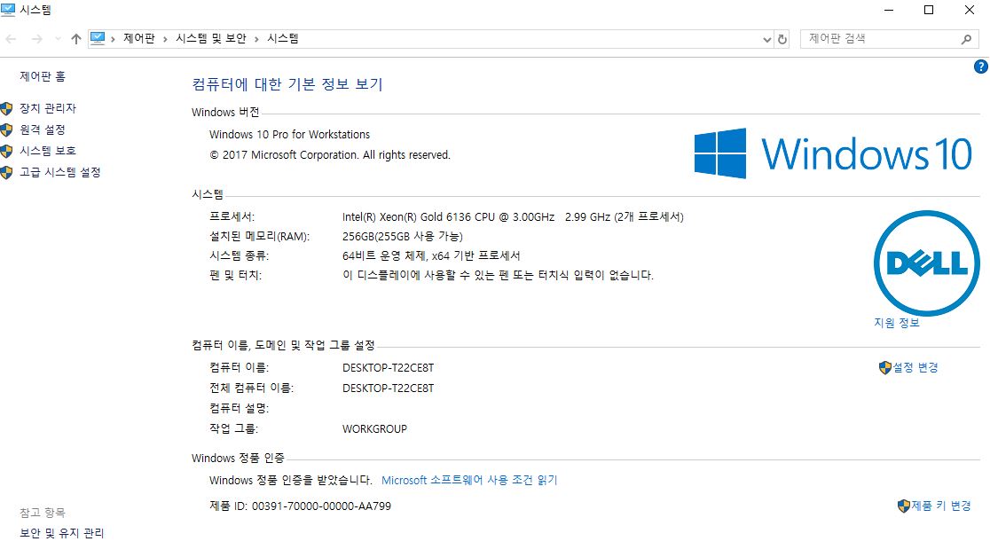
Task: Click the search magnifier icon
Action: (x=966, y=39)
